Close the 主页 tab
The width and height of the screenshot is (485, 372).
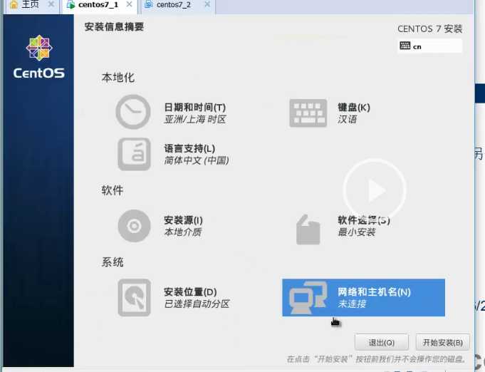[x=51, y=4]
